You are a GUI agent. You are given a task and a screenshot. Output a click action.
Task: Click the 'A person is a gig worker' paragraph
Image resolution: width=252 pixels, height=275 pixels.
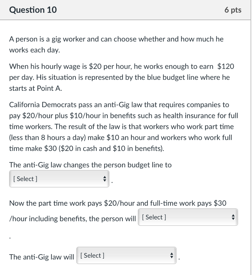coord(116,45)
